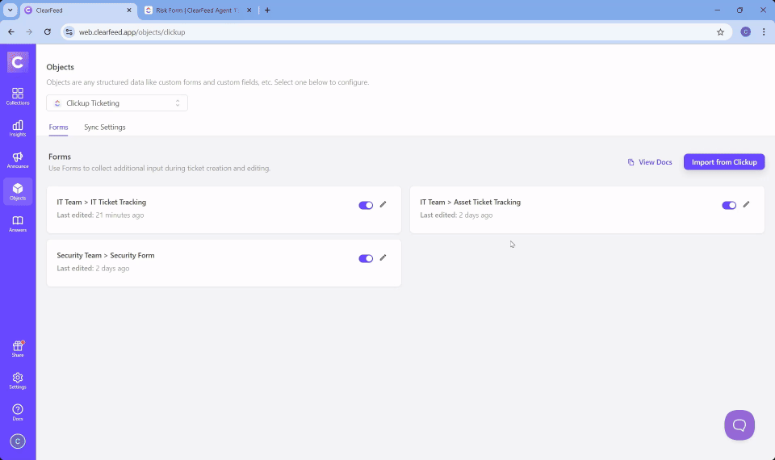
Task: Open the browser tab search dropdown
Action: click(x=10, y=10)
